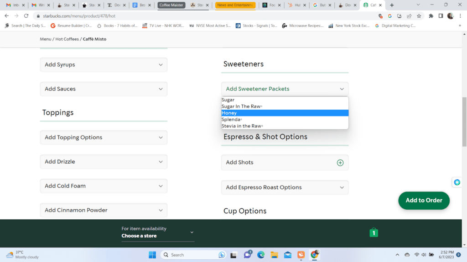Select Sugar In The Raw option
The height and width of the screenshot is (262, 467).
tap(285, 106)
